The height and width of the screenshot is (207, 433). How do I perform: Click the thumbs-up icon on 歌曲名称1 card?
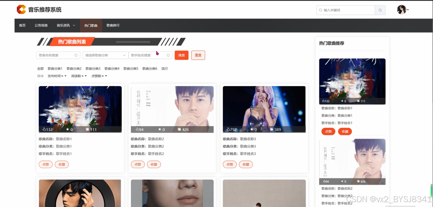tap(44, 129)
